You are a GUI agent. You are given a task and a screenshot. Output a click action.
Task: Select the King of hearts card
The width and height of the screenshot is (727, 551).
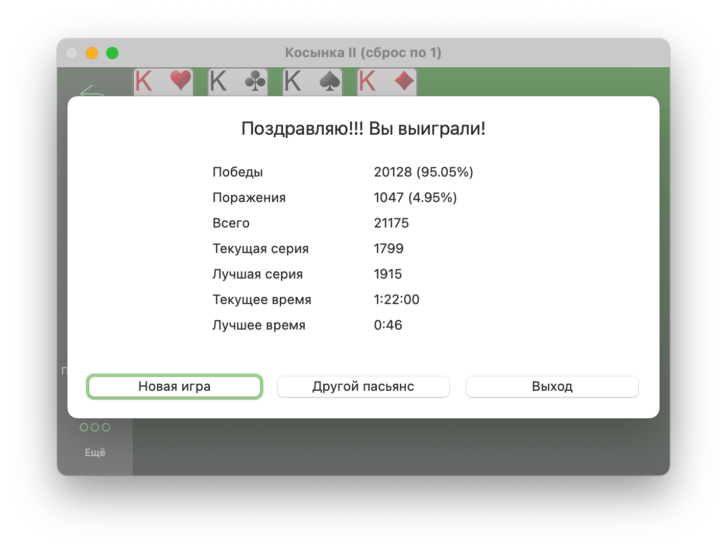point(163,82)
